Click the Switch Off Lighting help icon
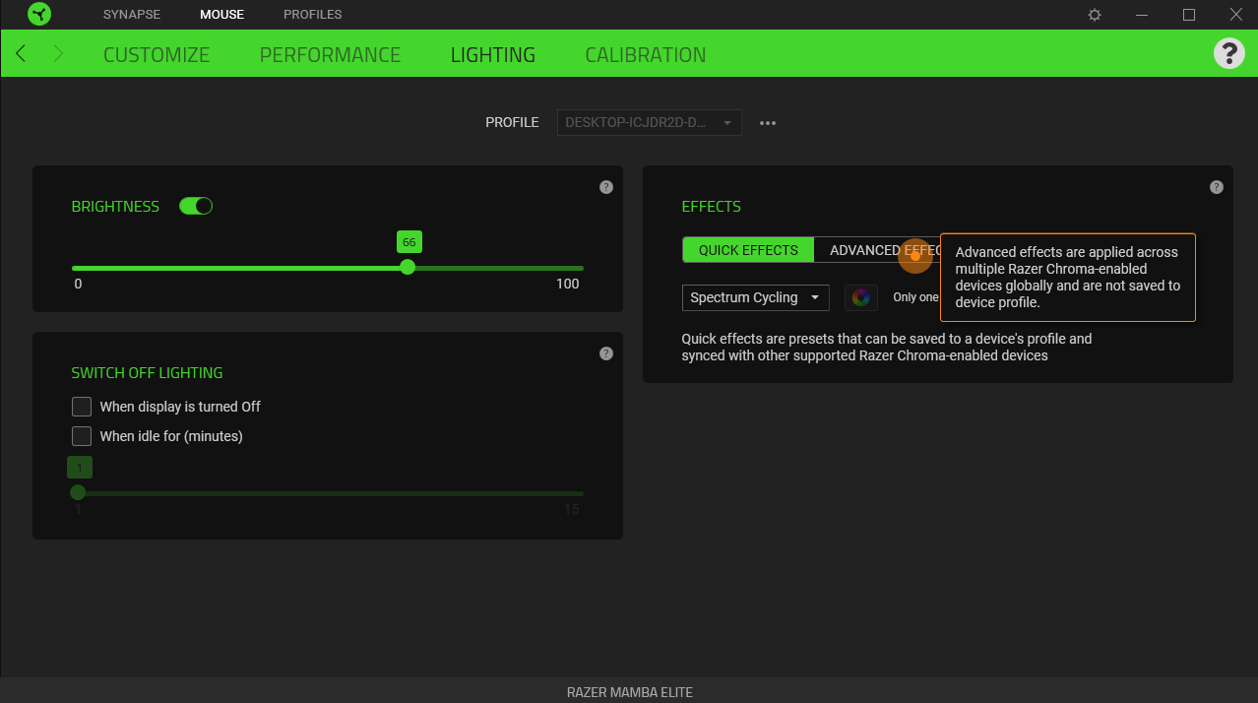 pos(606,353)
